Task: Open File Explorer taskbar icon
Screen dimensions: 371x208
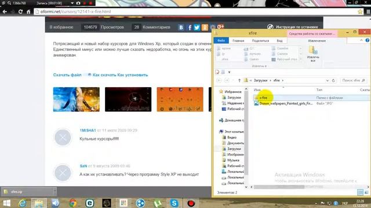Action: 39,203
